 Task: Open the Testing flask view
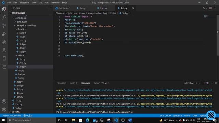pos(4,50)
